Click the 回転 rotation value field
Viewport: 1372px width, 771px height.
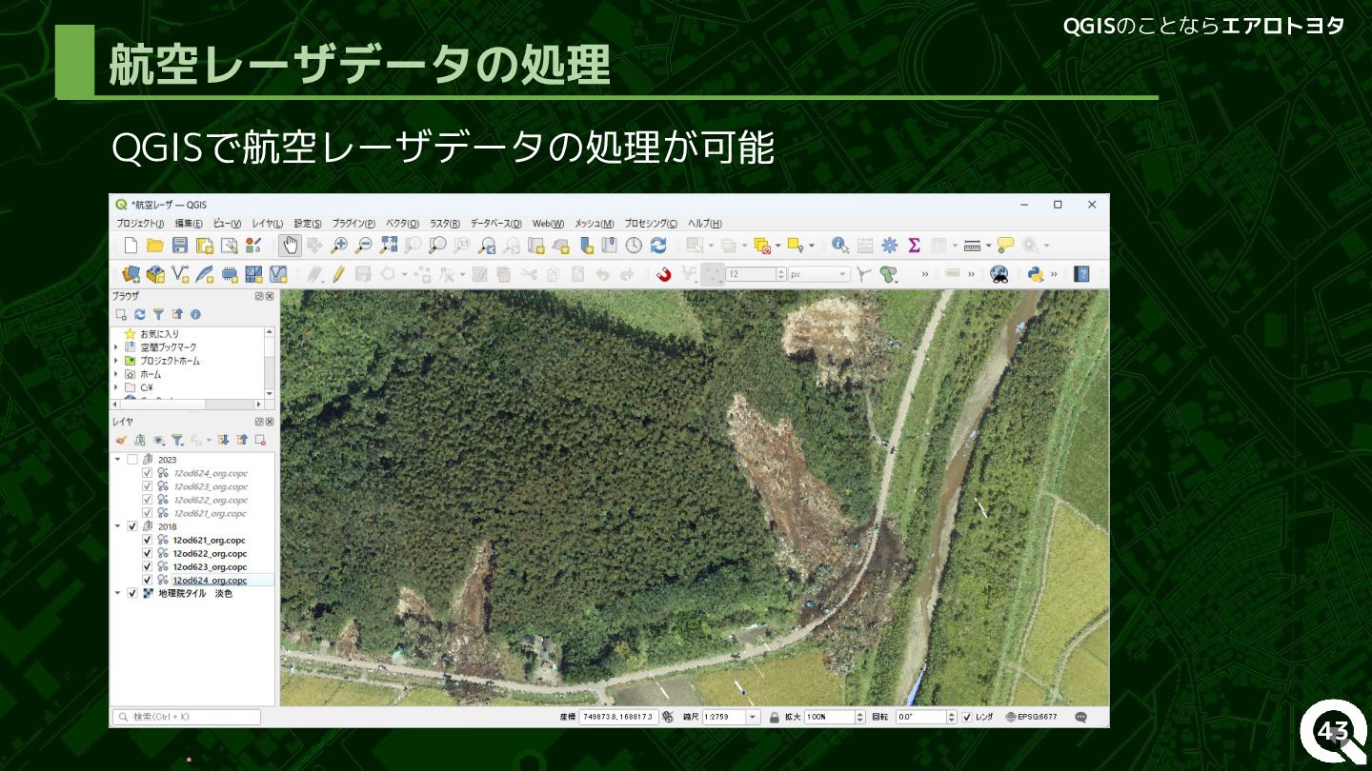click(x=921, y=717)
